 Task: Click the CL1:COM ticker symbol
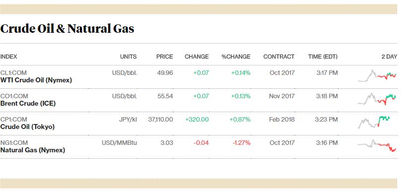13,73
